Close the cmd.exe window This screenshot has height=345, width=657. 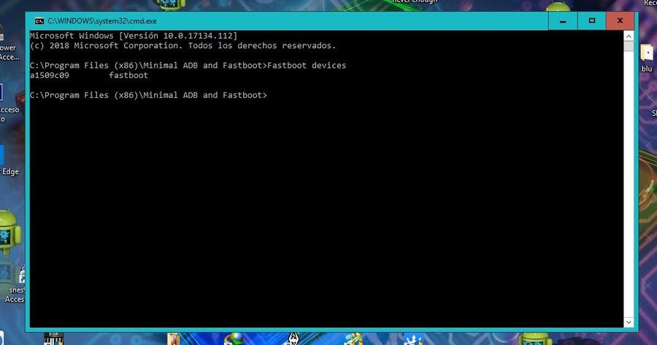(620, 21)
